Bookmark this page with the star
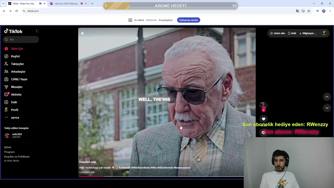Screen dimensions: 334x188 [309, 11]
